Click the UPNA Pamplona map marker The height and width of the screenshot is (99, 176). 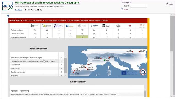(x=86, y=67)
